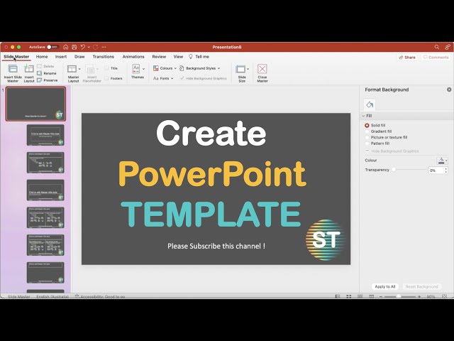Open the Animations tab
The height and width of the screenshot is (341, 454).
[133, 57]
